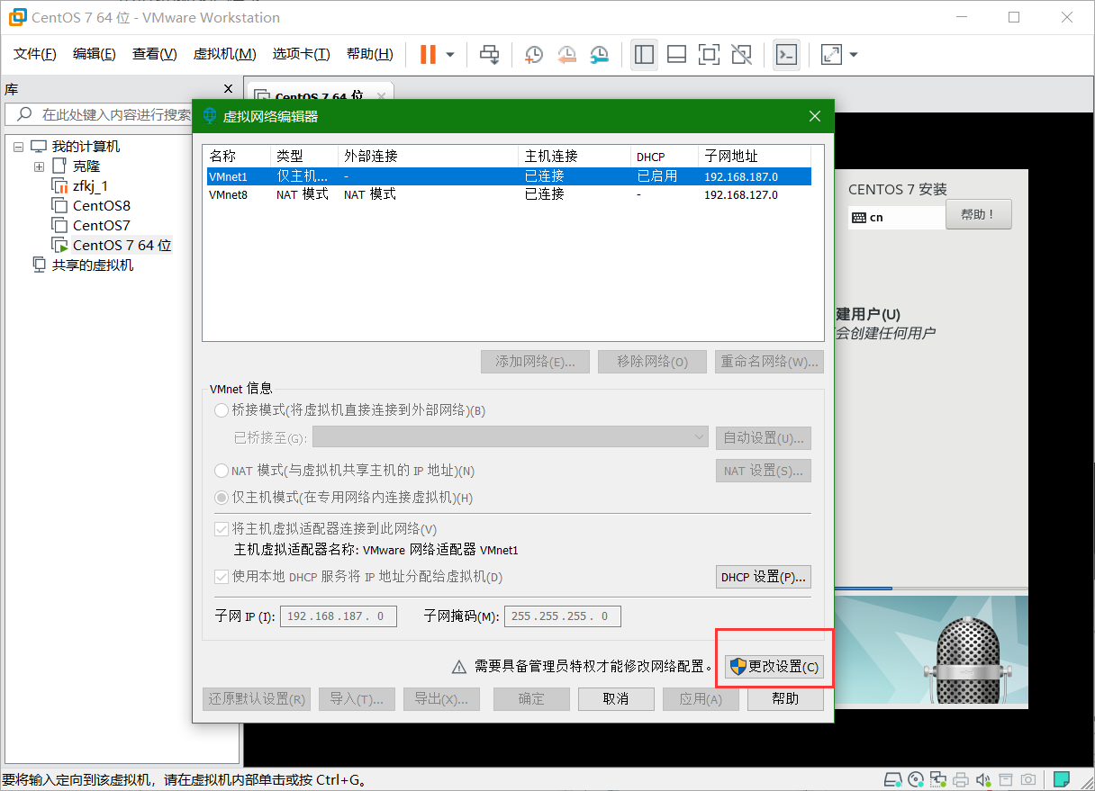Take a snapshot with the clock-plus icon

533,55
